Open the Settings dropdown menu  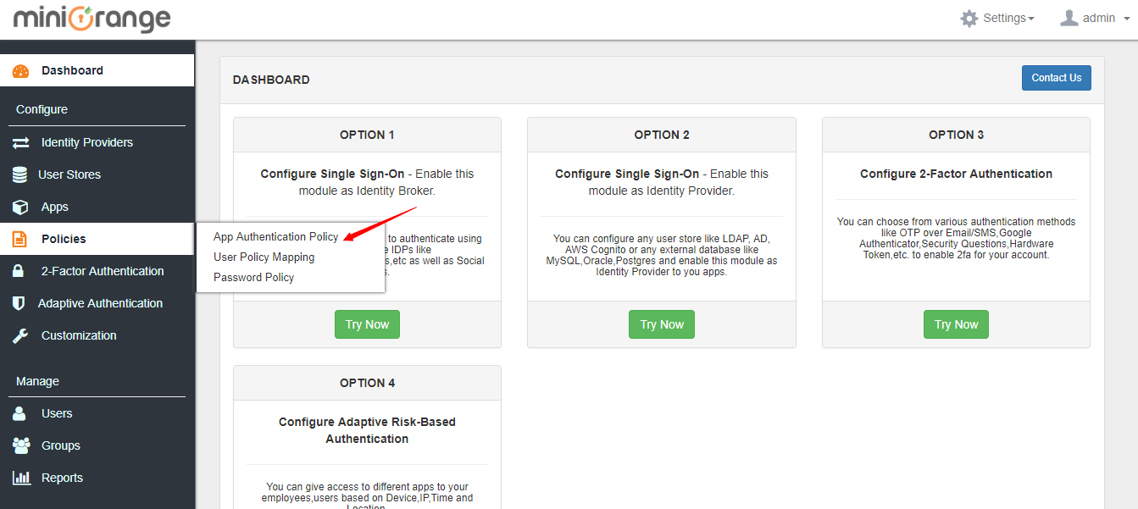(997, 19)
